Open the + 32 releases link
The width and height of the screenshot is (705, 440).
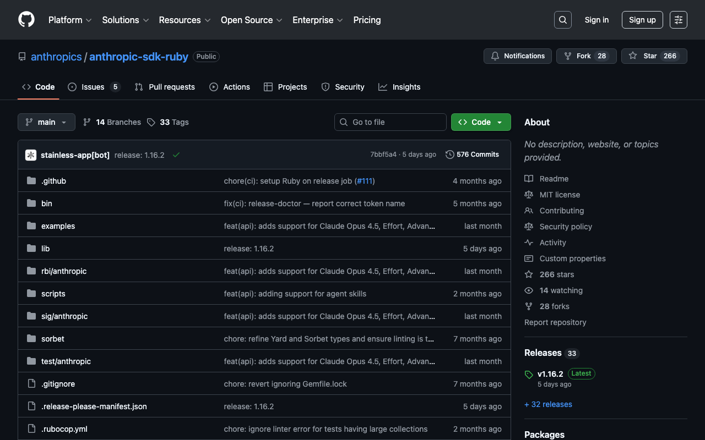click(x=548, y=404)
